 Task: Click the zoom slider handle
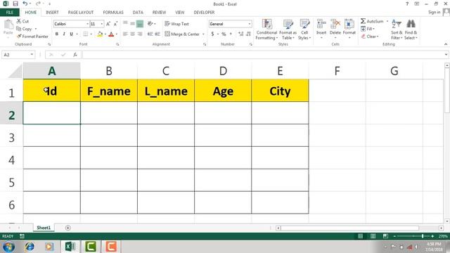point(423,236)
